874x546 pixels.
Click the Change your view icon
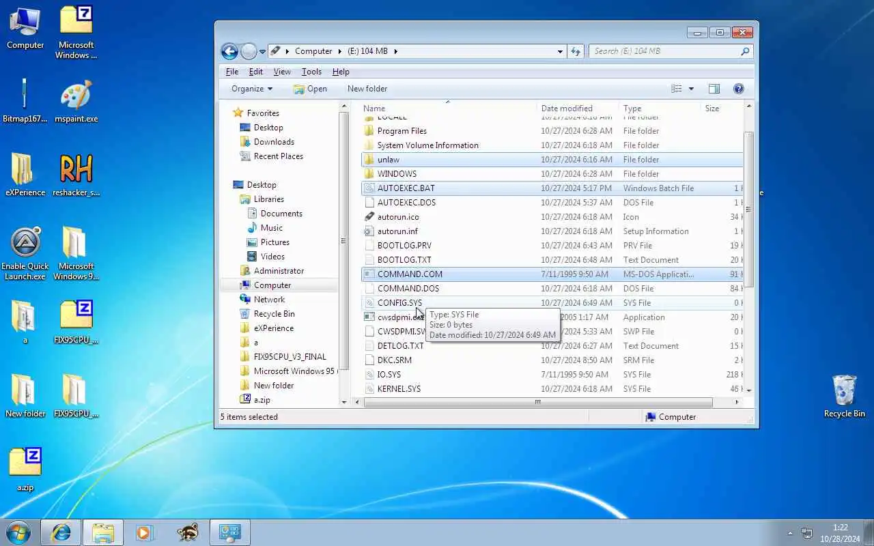(677, 89)
